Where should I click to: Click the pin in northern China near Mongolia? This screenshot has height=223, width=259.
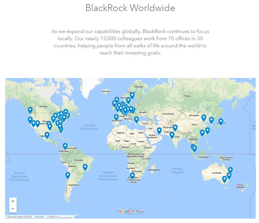(204, 118)
